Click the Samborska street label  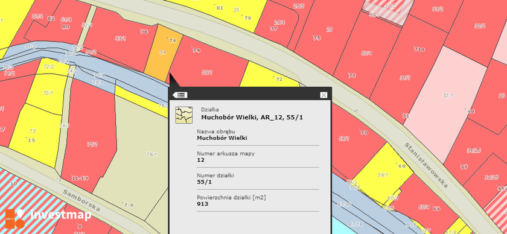(81, 200)
